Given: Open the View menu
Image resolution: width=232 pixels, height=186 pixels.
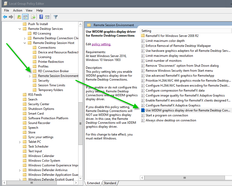Looking at the screenshot, I should pos(29,10).
